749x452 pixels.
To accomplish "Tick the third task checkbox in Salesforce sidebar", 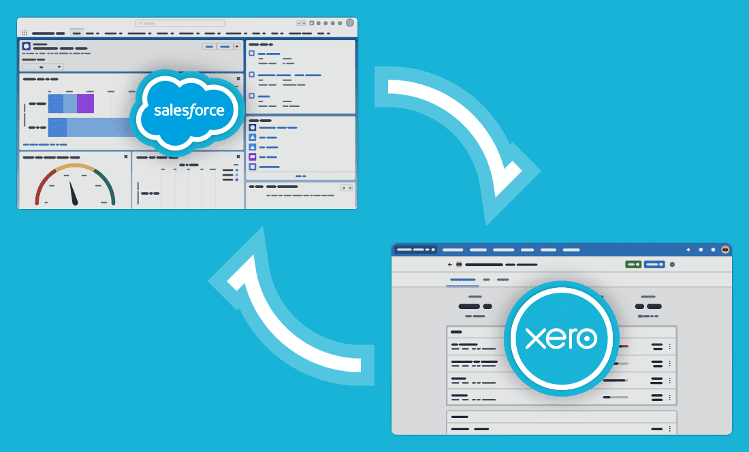I will coord(252,96).
